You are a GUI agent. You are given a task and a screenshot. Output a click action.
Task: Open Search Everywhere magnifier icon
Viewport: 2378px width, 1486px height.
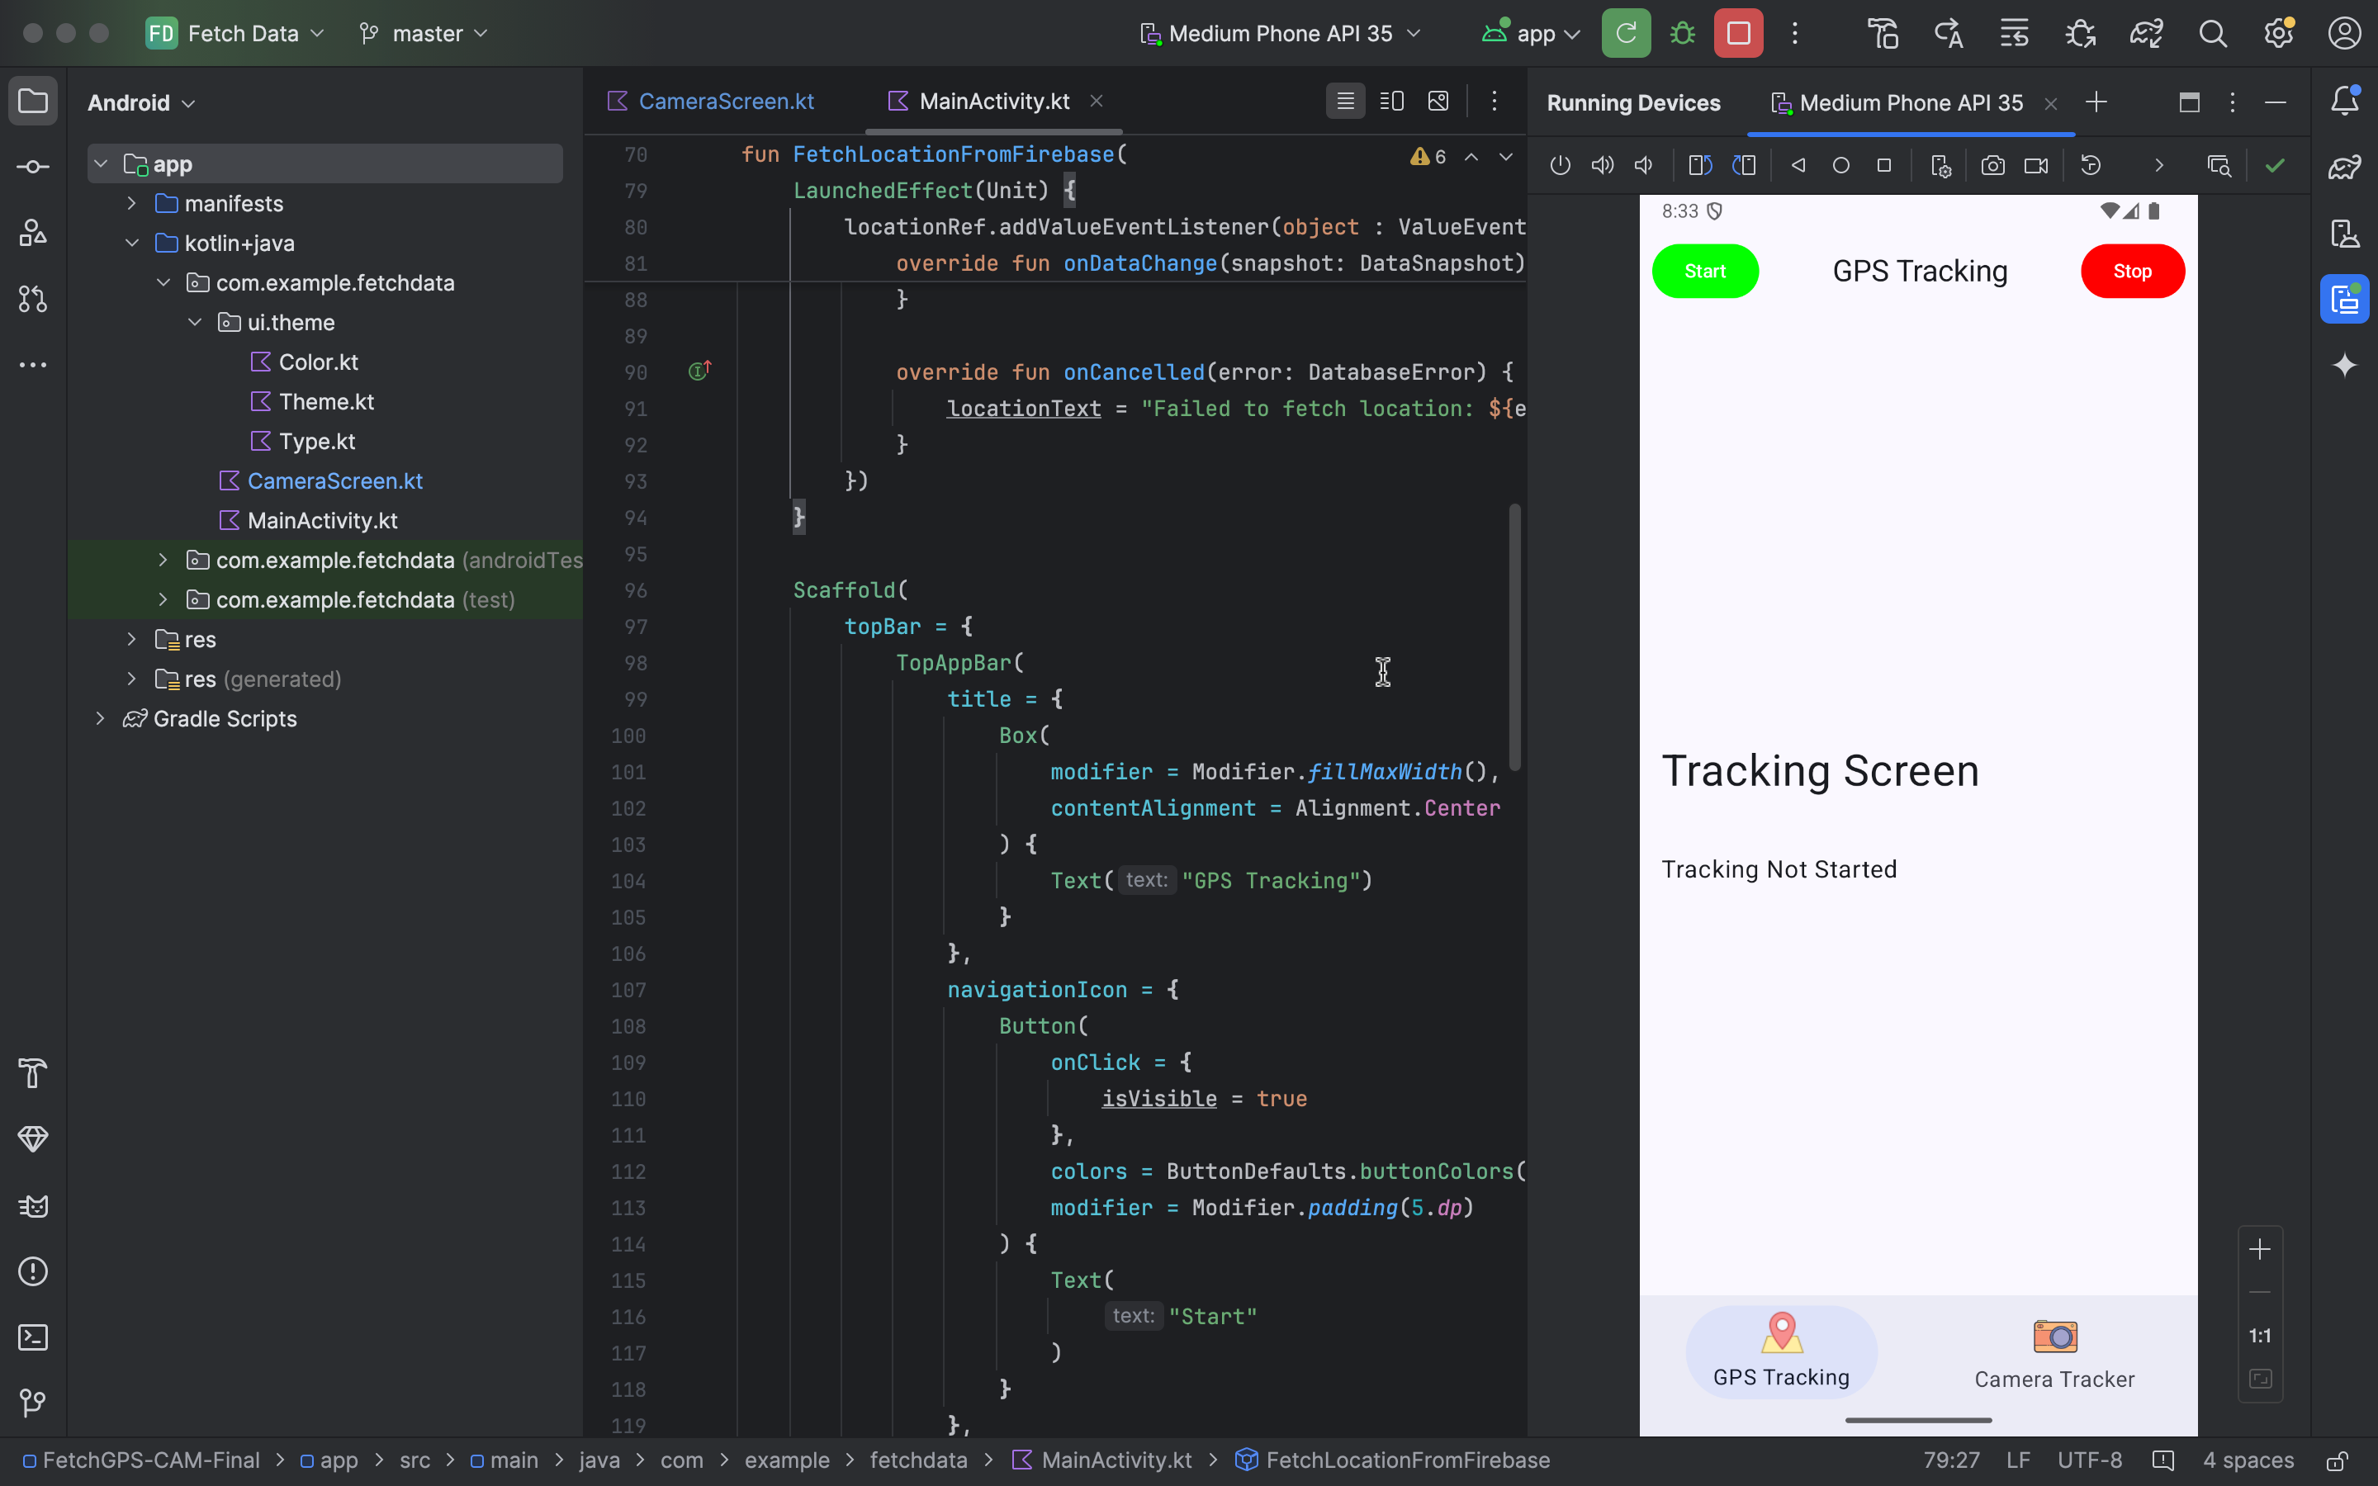2212,33
